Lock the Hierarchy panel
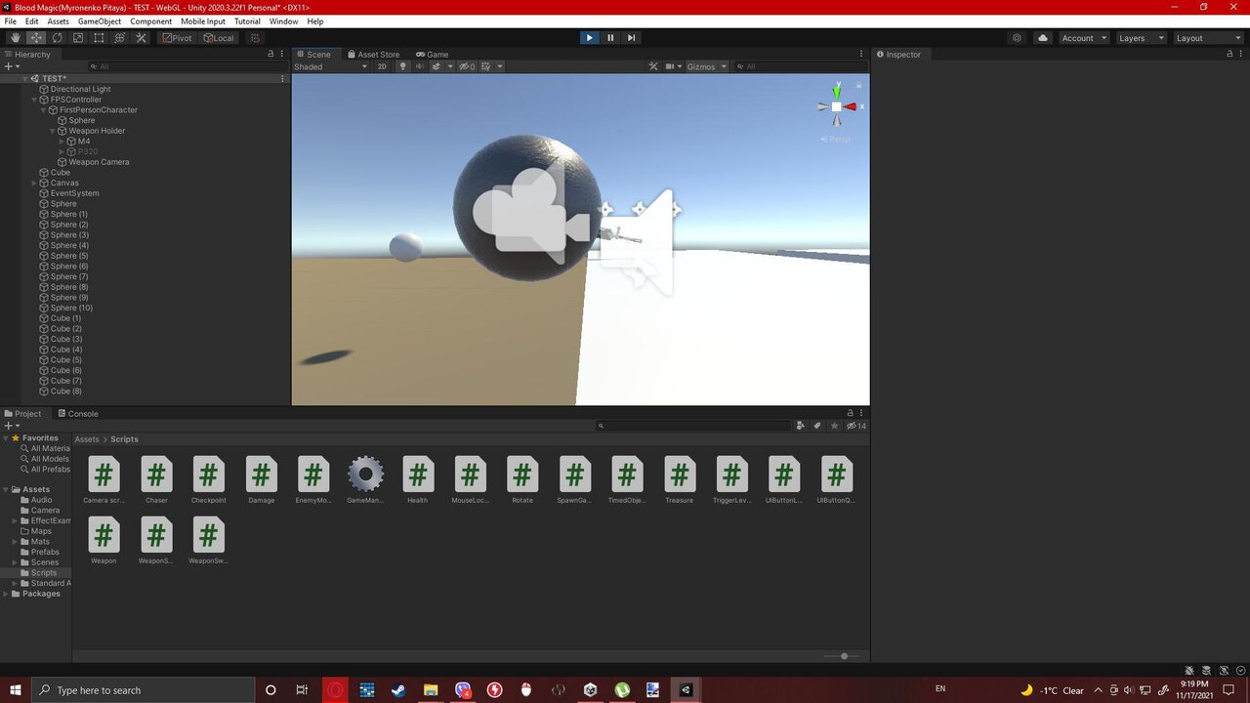The width and height of the screenshot is (1250, 703). point(271,55)
